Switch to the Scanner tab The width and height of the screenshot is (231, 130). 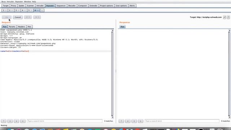click(x=30, y=6)
